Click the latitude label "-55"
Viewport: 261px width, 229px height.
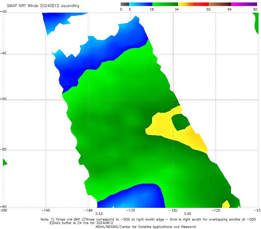coord(3,149)
